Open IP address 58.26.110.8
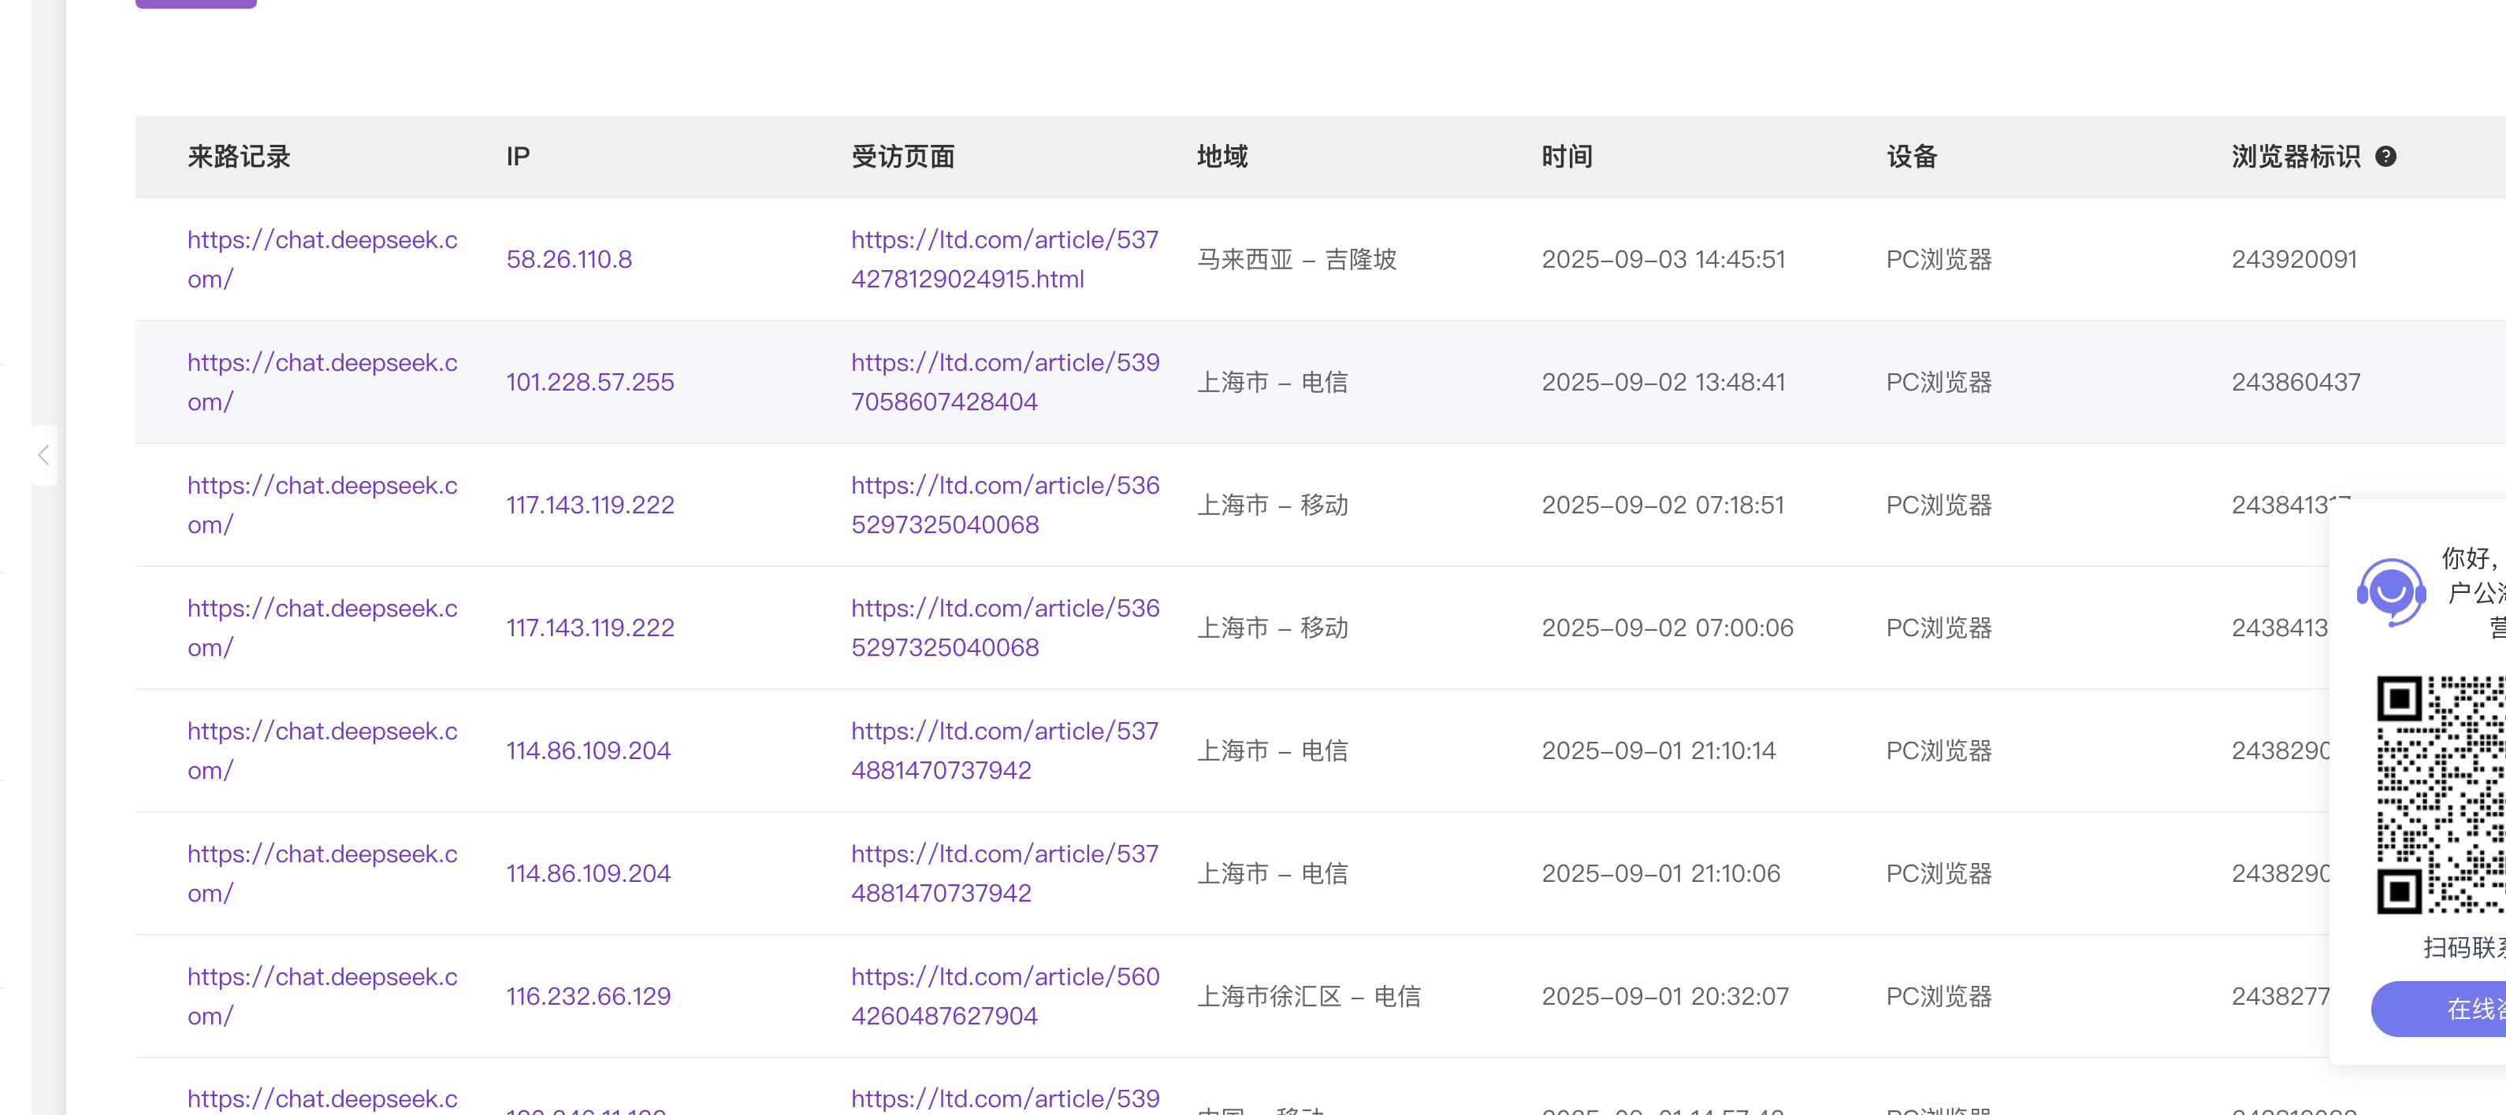Image resolution: width=2506 pixels, height=1115 pixels. (x=568, y=260)
